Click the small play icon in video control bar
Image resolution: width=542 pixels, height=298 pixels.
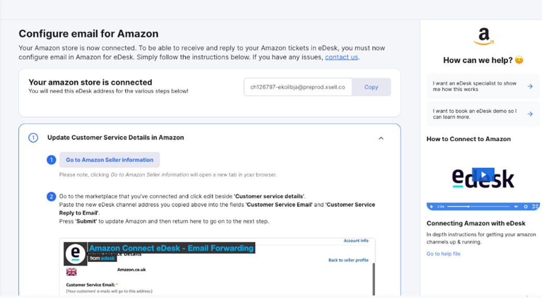tap(432, 206)
